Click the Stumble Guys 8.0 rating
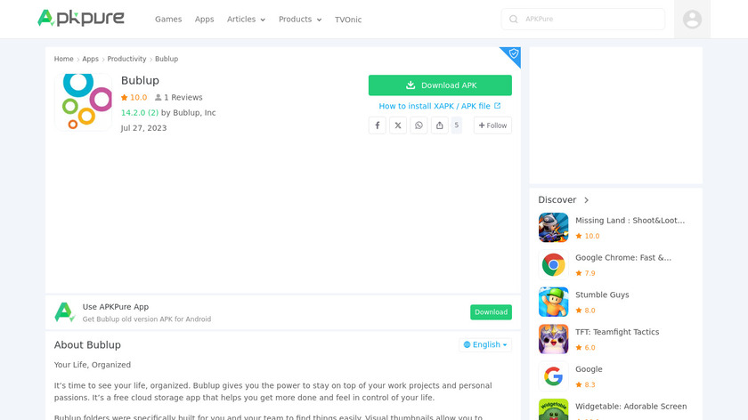The image size is (748, 420). pos(585,311)
